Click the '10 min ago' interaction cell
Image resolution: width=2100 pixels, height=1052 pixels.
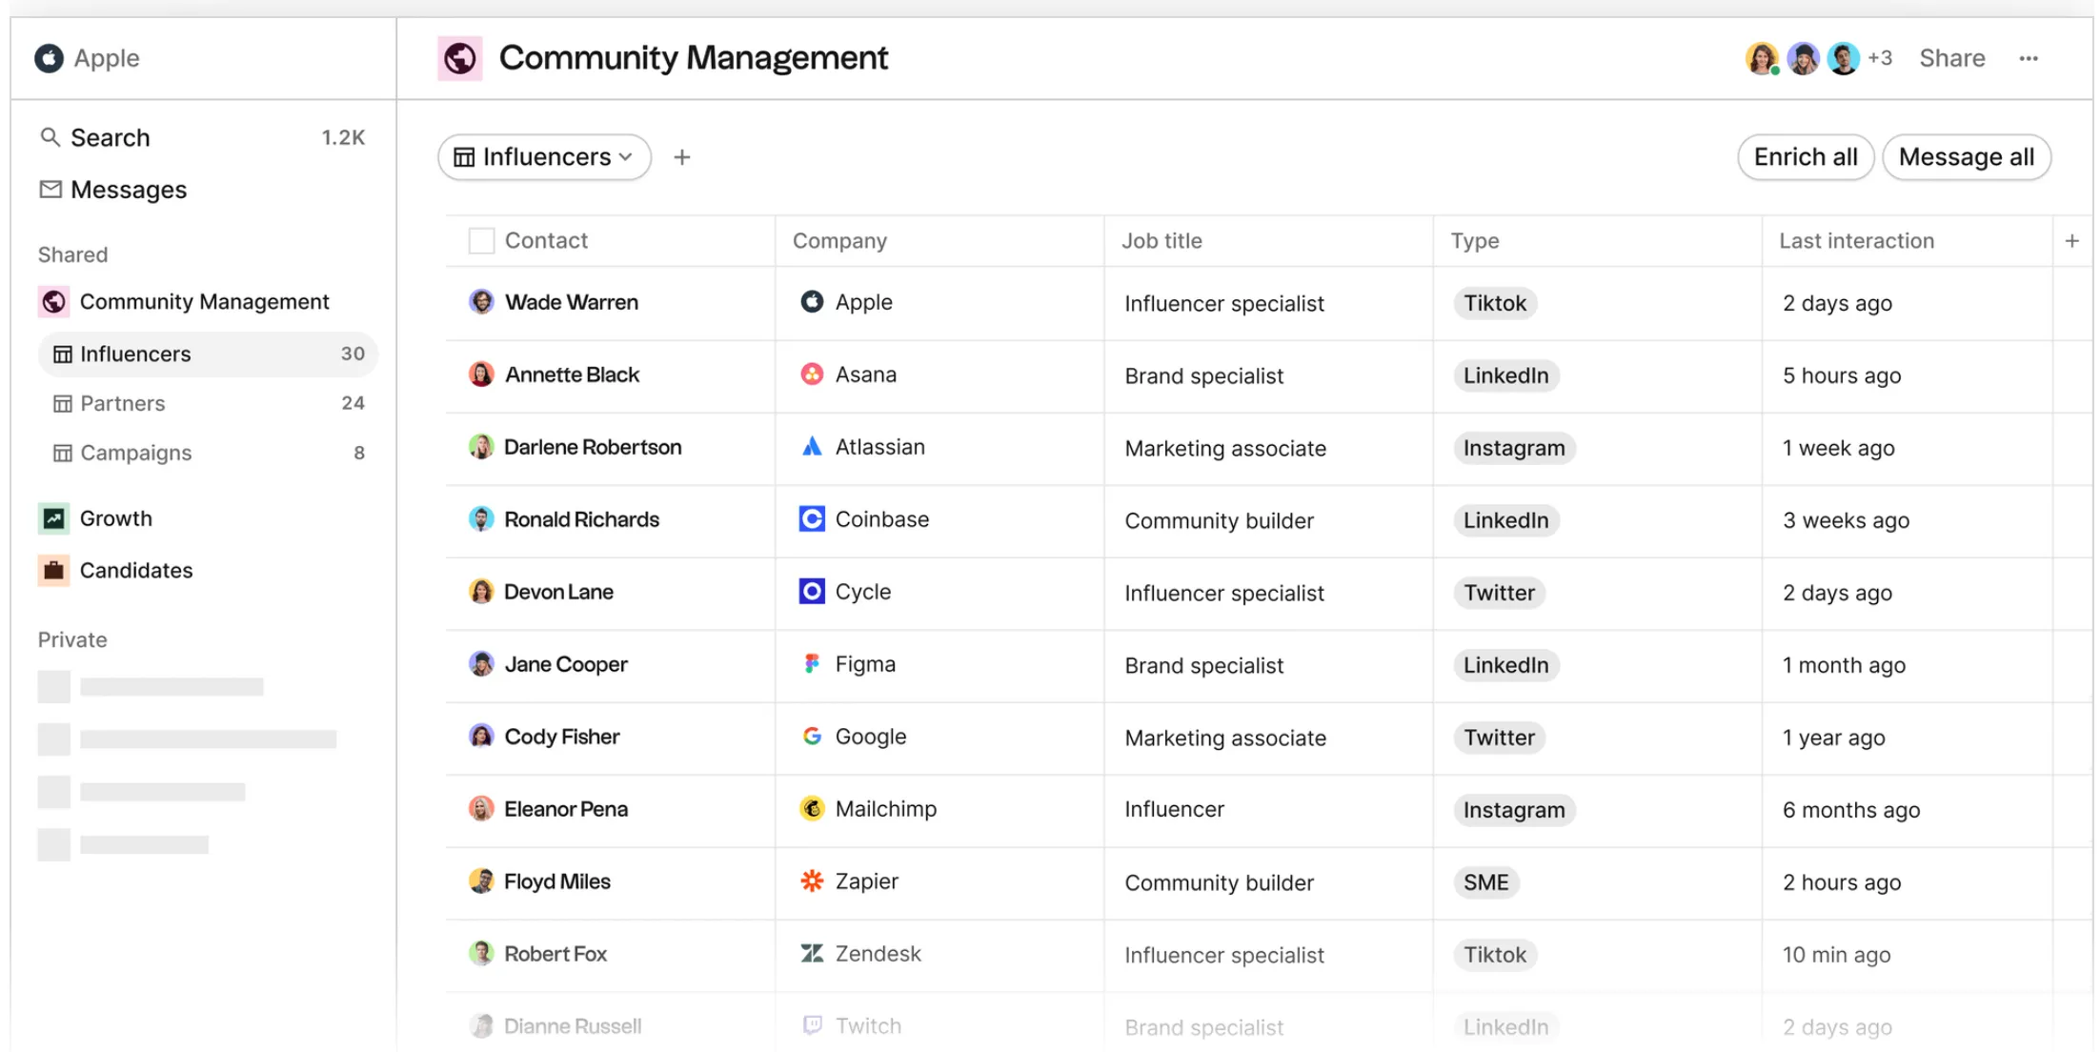[1837, 955]
